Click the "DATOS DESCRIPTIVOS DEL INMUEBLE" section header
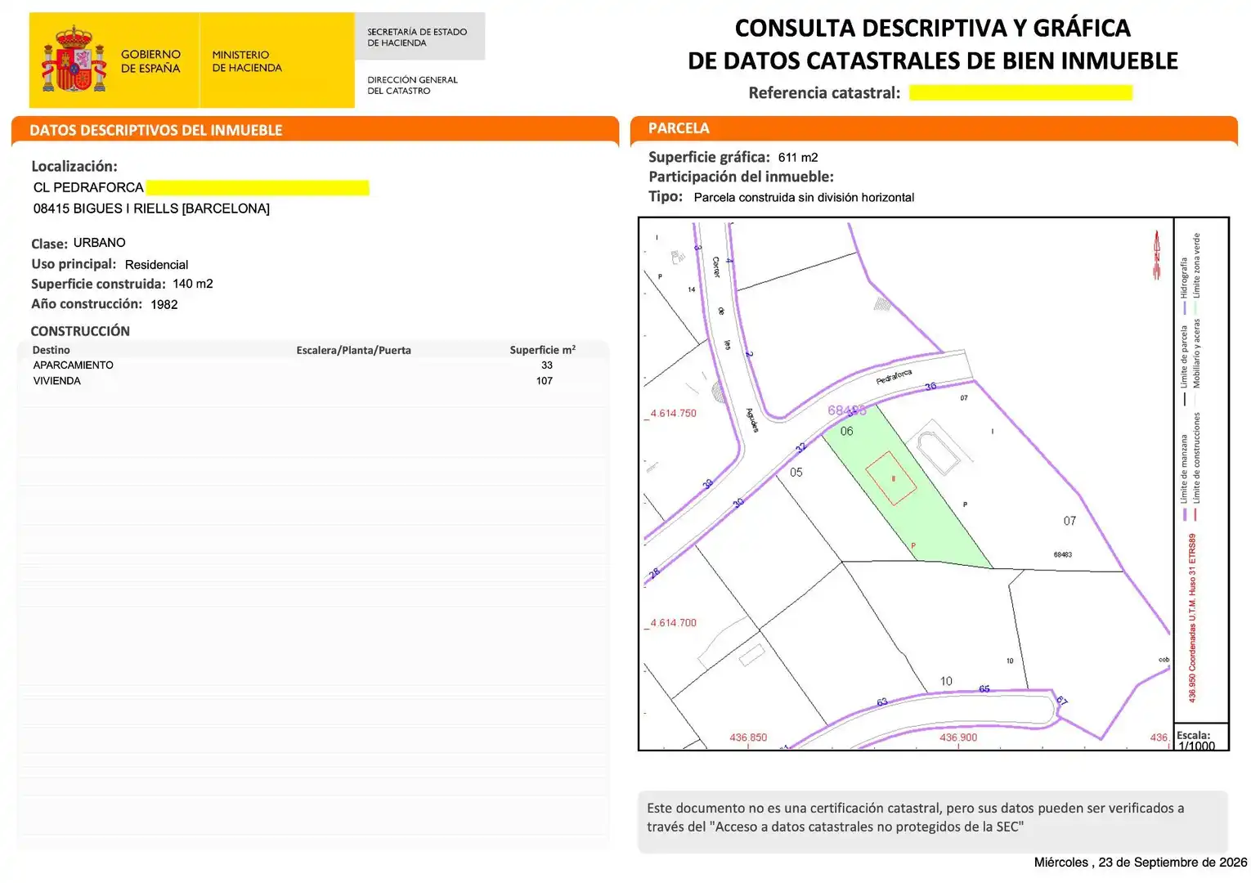Viewport: 1251px width, 883px height. coord(156,130)
